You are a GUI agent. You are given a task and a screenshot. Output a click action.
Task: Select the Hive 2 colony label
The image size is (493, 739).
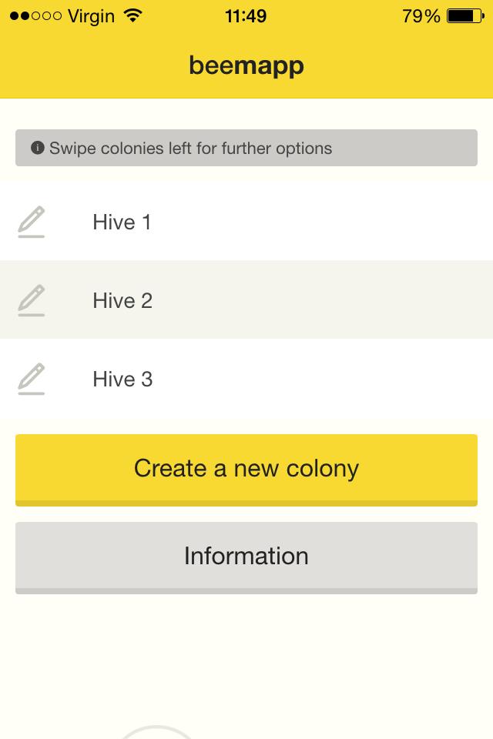pyautogui.click(x=122, y=301)
